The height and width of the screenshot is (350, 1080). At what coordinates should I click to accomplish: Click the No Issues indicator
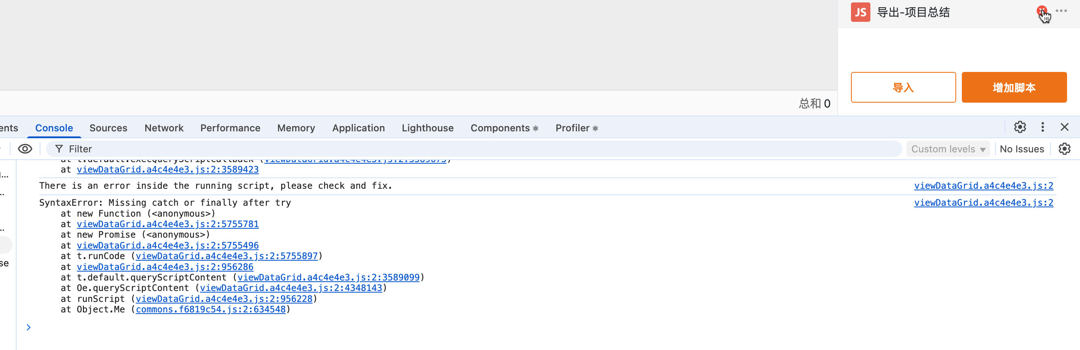1021,149
